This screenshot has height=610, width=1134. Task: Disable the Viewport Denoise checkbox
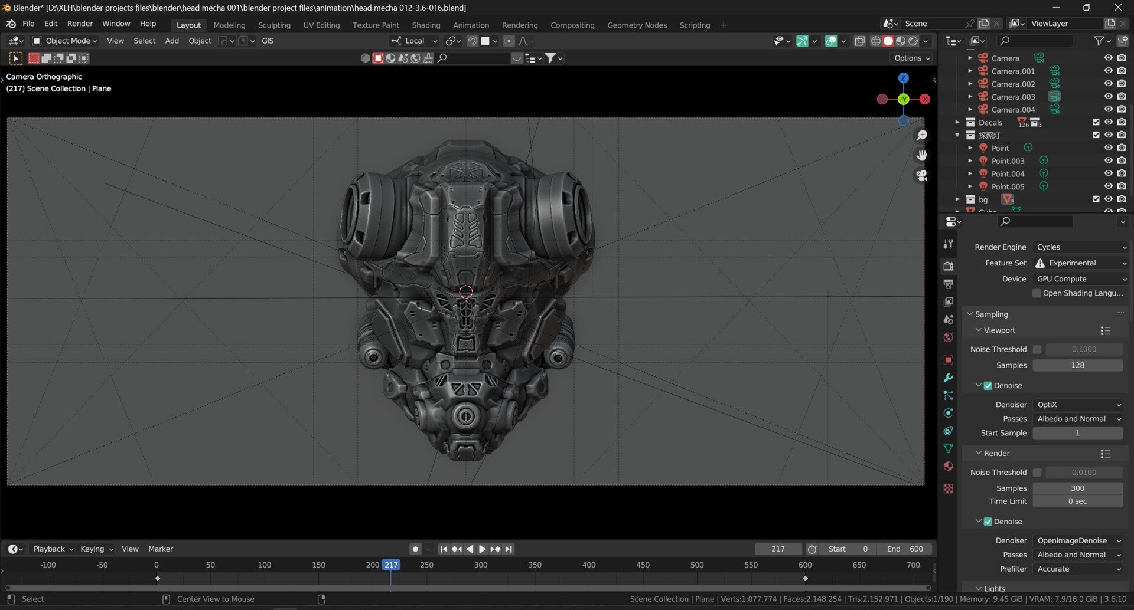[988, 386]
